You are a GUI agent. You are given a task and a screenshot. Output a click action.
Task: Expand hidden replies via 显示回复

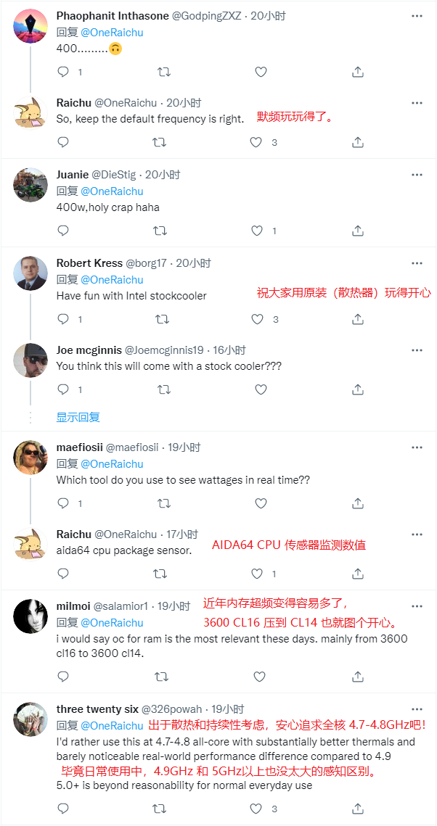click(x=78, y=417)
